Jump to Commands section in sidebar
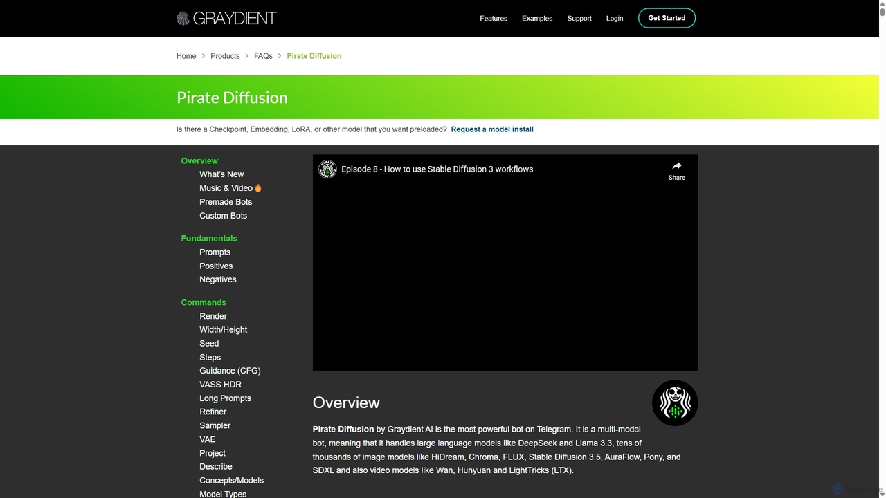Viewport: 886px width, 498px height. tap(204, 302)
